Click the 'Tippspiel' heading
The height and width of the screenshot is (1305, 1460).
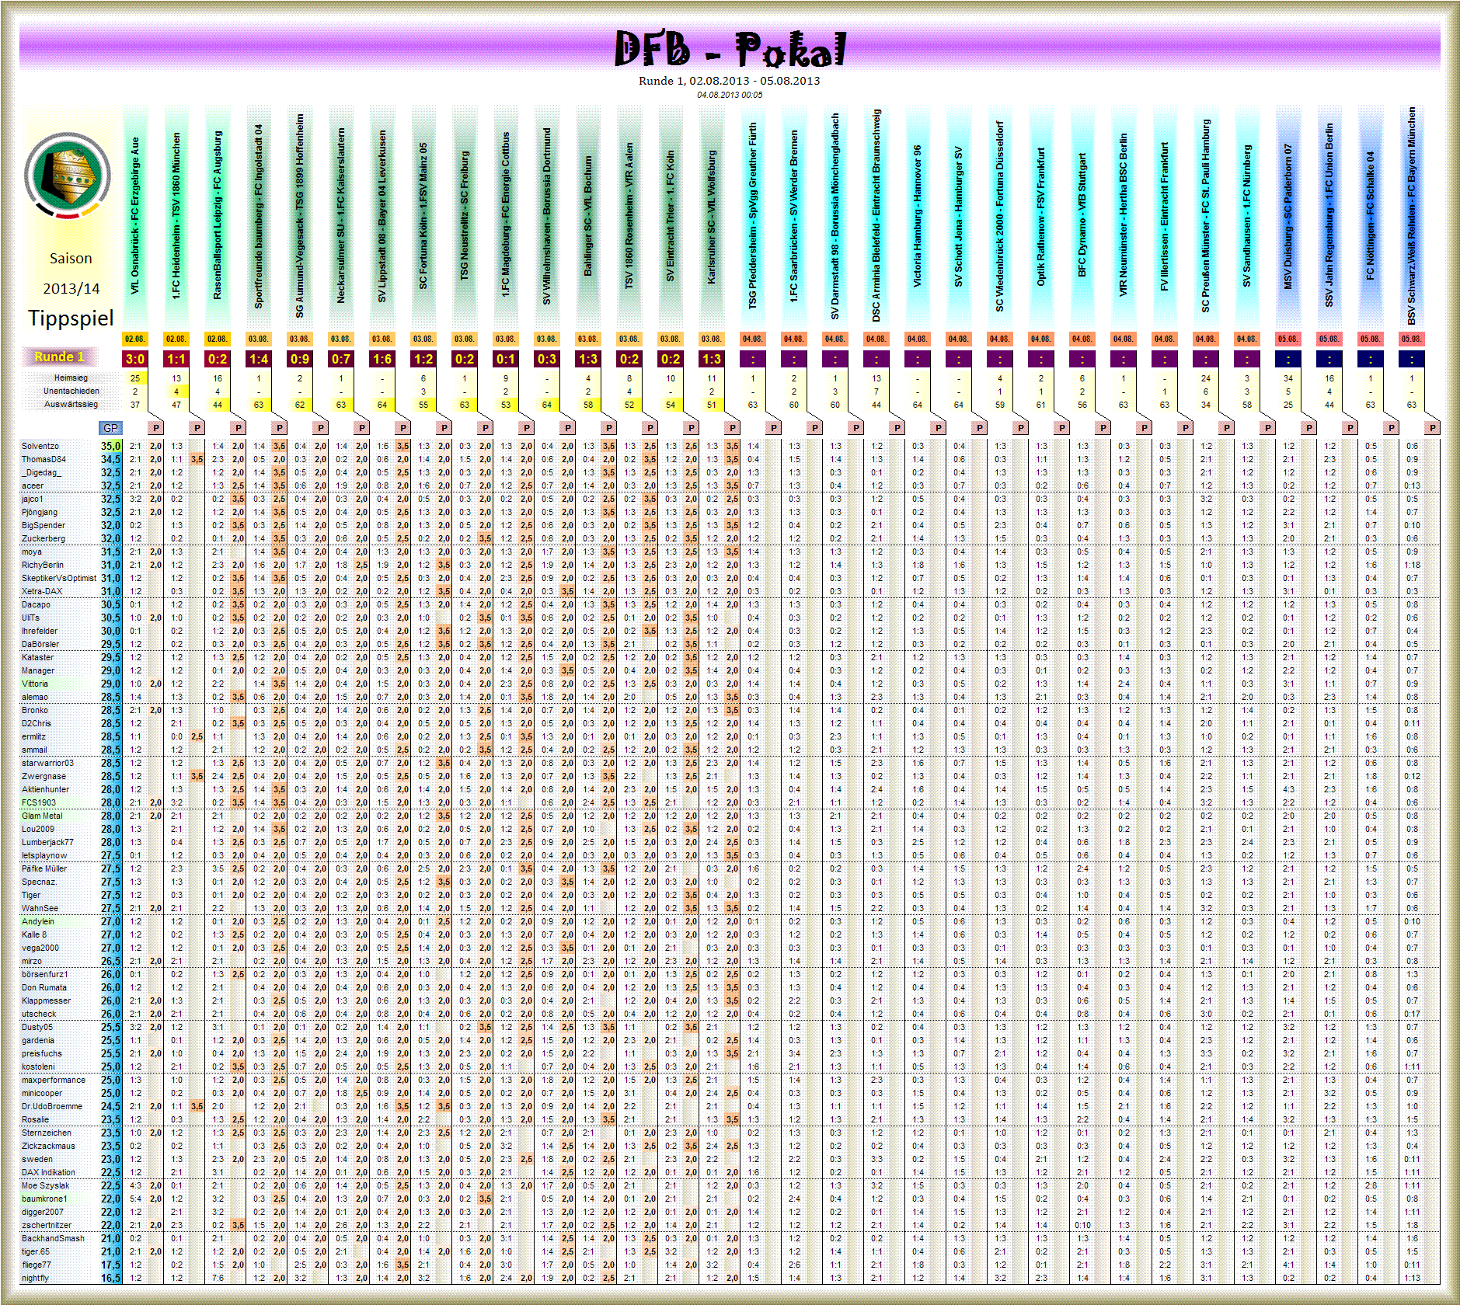[71, 318]
